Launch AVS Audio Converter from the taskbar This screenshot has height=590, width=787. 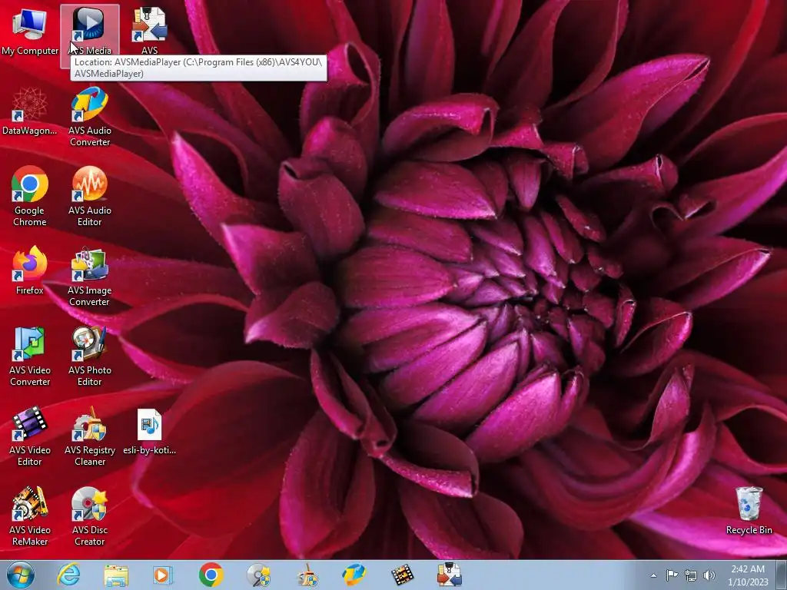[x=354, y=575]
